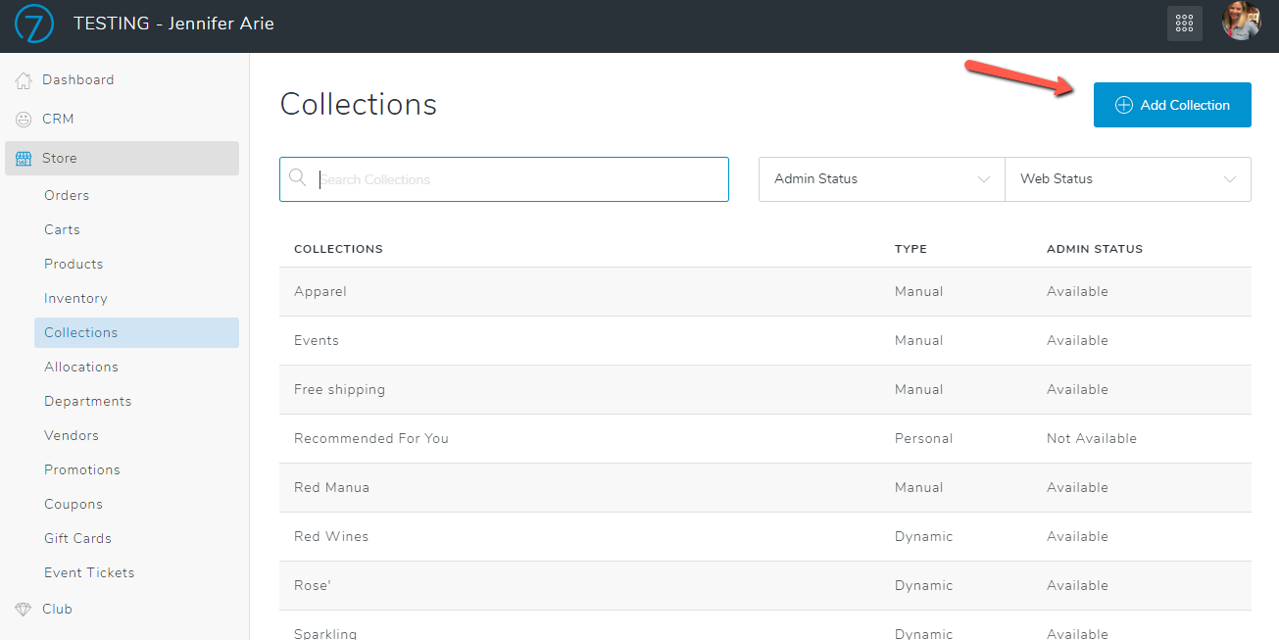Open Departments page

click(87, 401)
